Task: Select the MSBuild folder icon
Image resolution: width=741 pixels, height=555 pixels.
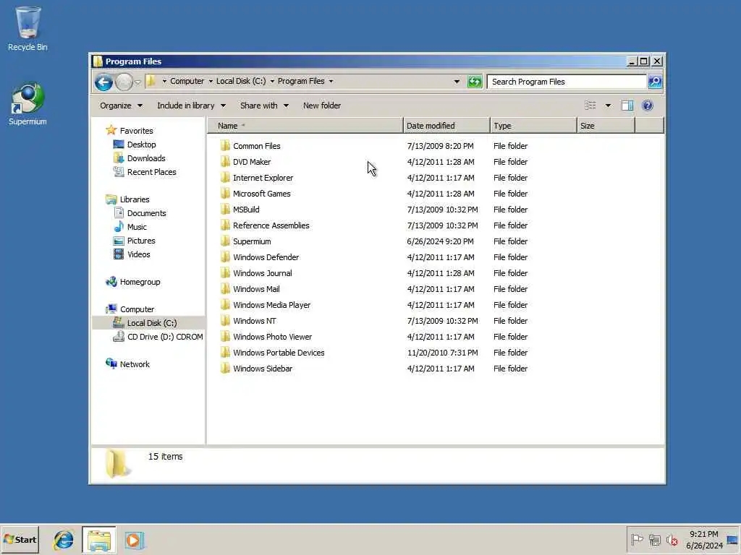Action: coord(226,210)
